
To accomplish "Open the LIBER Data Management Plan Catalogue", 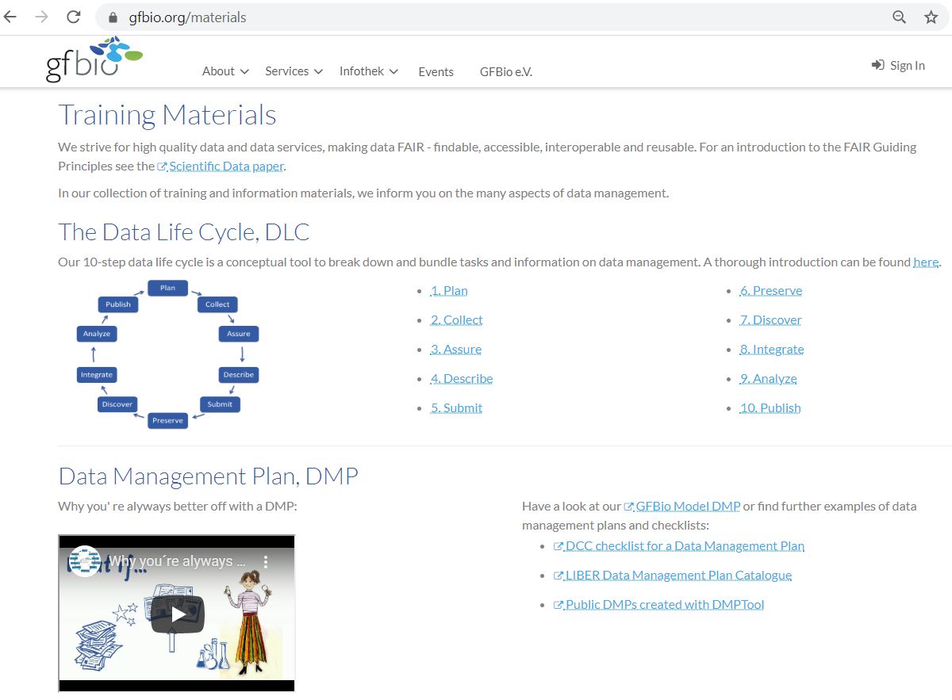I will (x=672, y=576).
